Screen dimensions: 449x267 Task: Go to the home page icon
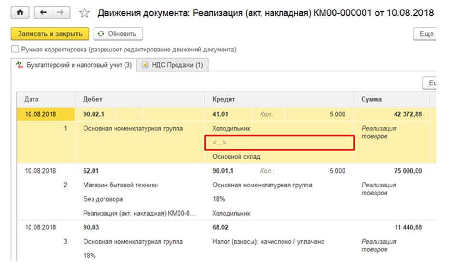tap(20, 12)
